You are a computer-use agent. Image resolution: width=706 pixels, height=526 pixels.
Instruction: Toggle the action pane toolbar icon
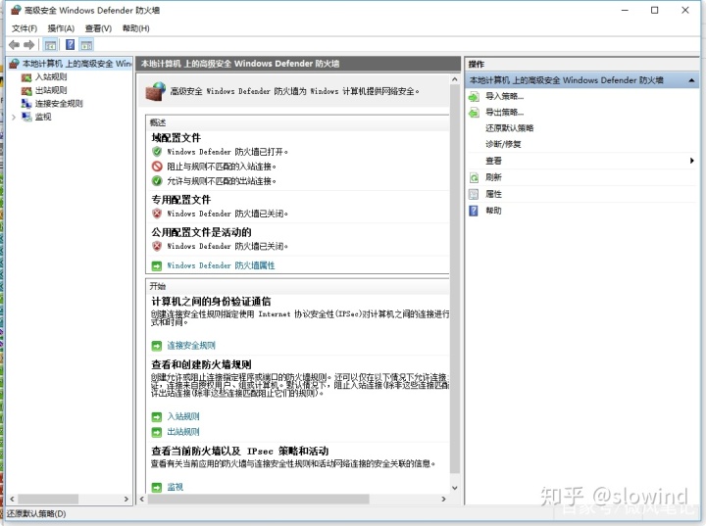tap(86, 44)
